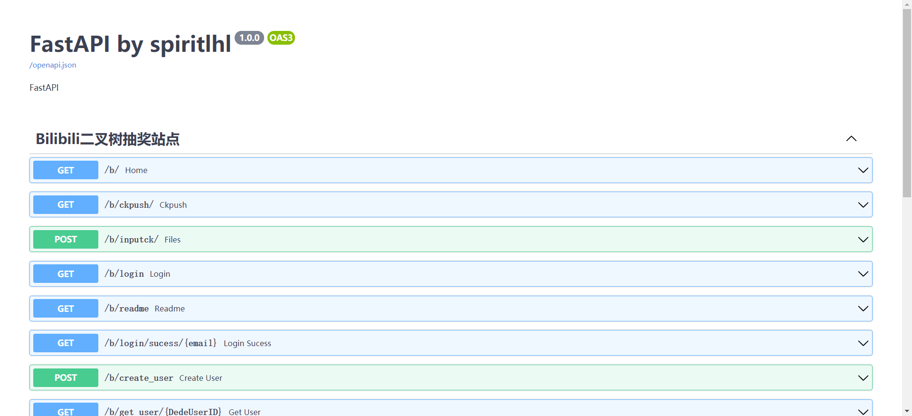Image resolution: width=912 pixels, height=416 pixels.
Task: Click the GET badge for /b/ Home
Action: pyautogui.click(x=66, y=170)
